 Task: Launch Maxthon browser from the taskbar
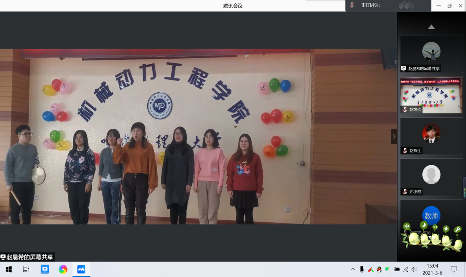(45, 270)
